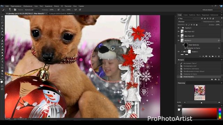Filter layers by type (T) icon

click(x=208, y=18)
